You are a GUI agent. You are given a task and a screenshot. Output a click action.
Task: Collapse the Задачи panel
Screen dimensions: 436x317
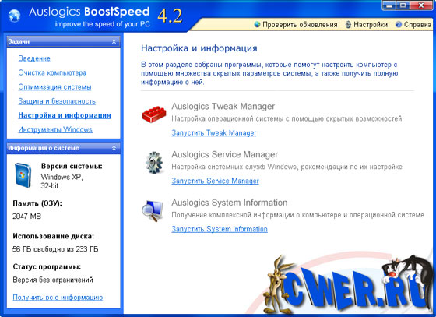(114, 41)
